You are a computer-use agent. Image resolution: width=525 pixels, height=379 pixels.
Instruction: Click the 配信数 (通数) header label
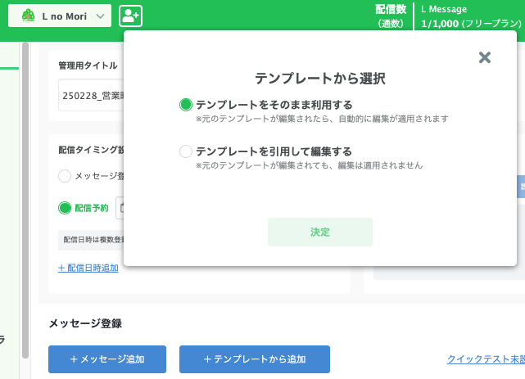pos(391,16)
